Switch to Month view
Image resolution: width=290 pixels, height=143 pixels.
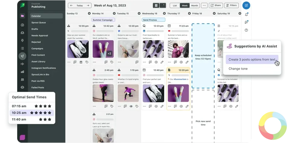pos(195,5)
